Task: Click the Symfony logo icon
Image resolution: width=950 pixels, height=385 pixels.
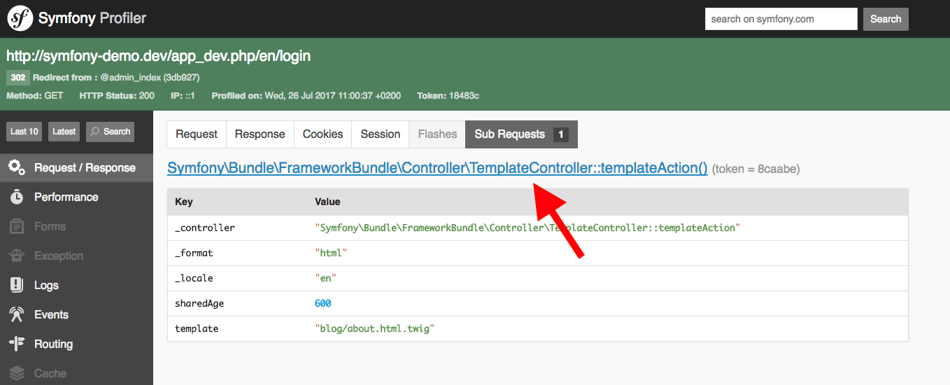Action: (x=20, y=19)
